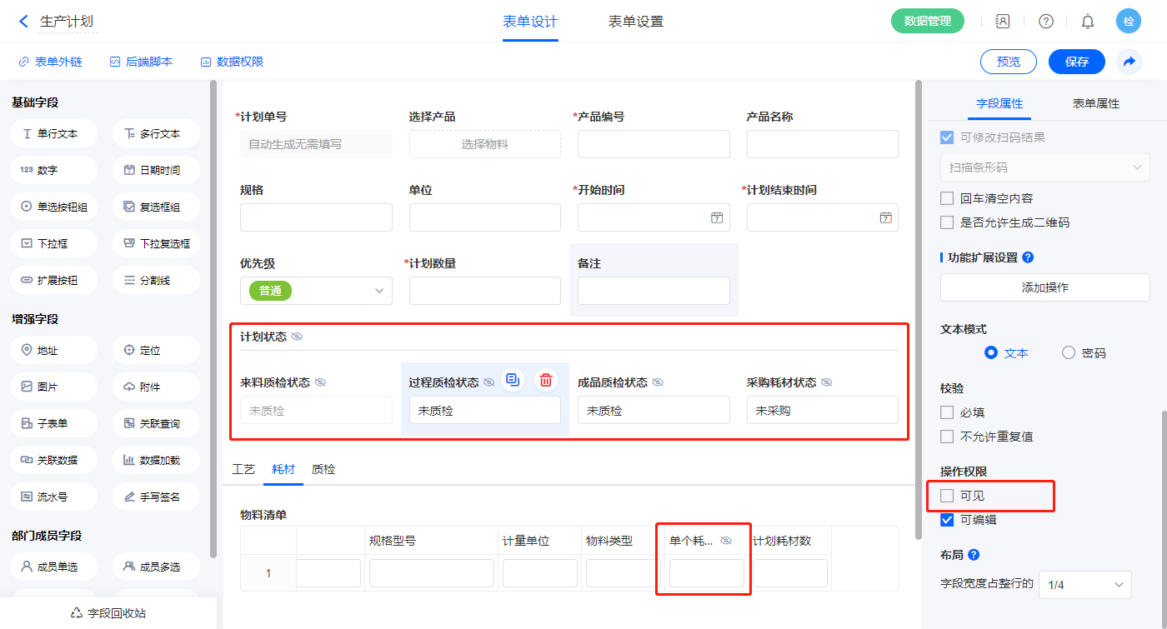Switch to the 表单属性 tab
1167x629 pixels.
[x=1095, y=103]
